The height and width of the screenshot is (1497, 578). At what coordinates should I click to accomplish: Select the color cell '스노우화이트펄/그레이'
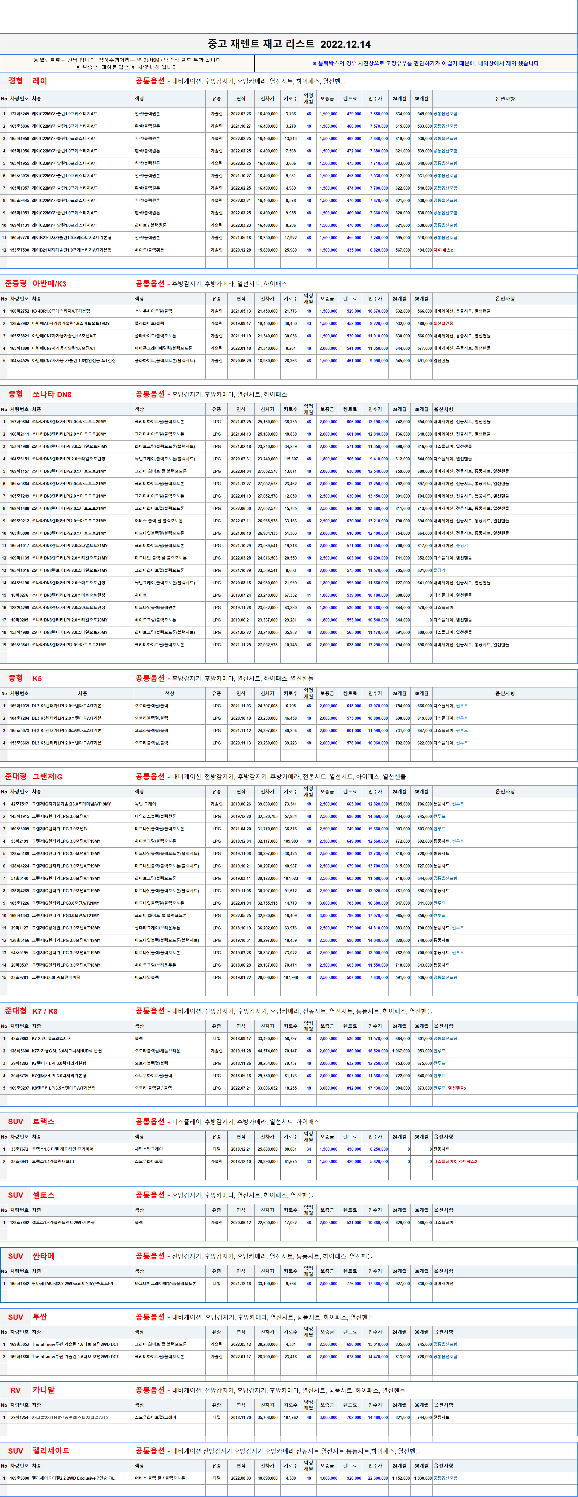click(x=156, y=1418)
